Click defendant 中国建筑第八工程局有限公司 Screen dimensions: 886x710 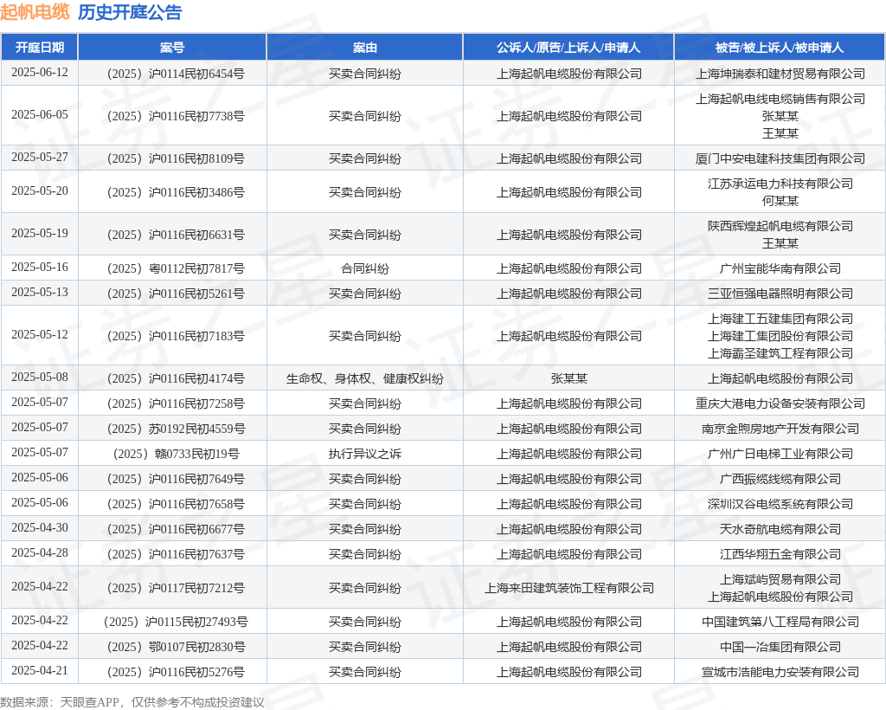coord(780,622)
